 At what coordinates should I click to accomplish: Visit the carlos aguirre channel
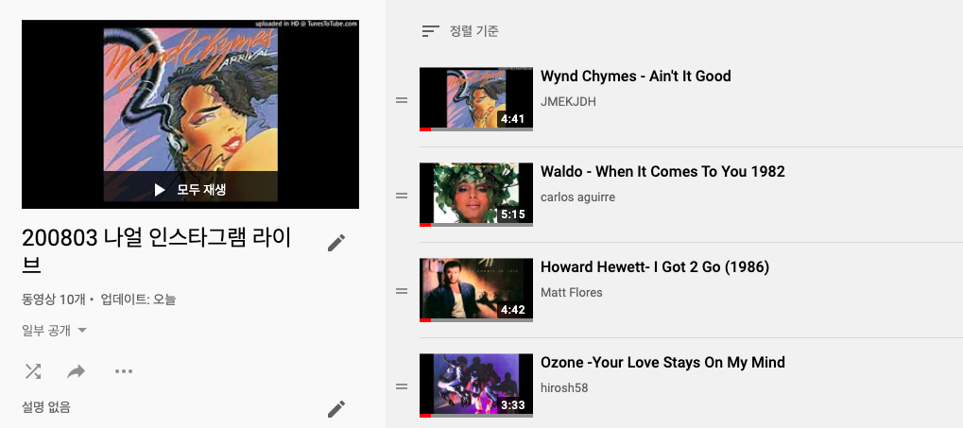pos(577,197)
